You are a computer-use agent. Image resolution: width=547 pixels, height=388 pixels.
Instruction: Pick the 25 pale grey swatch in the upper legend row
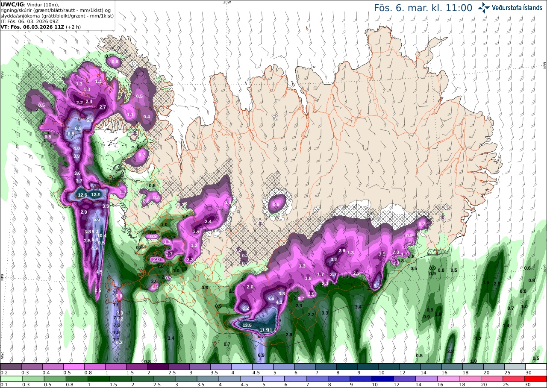(x=515, y=367)
